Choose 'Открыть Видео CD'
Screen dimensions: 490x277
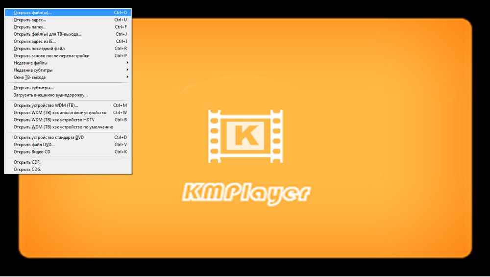[x=68, y=151]
